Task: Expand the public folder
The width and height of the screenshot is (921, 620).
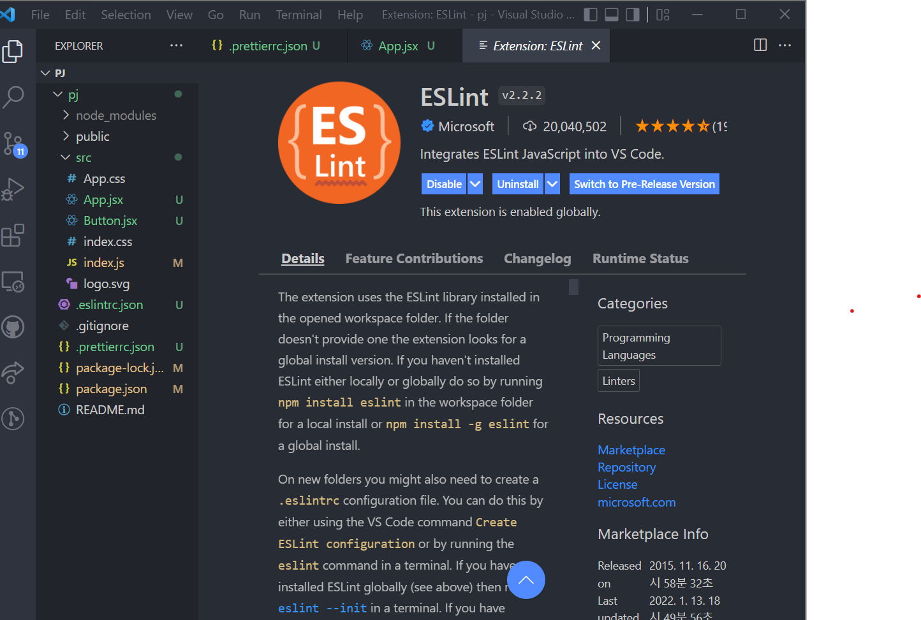Action: 66,136
